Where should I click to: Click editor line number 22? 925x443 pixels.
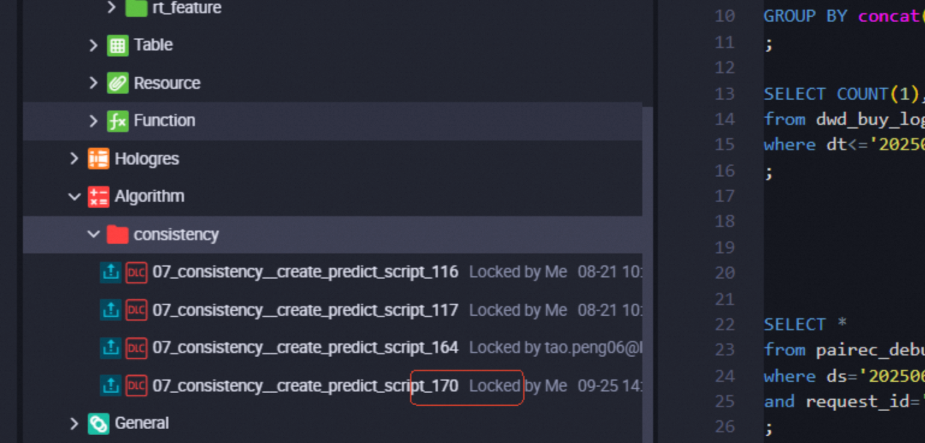[724, 324]
